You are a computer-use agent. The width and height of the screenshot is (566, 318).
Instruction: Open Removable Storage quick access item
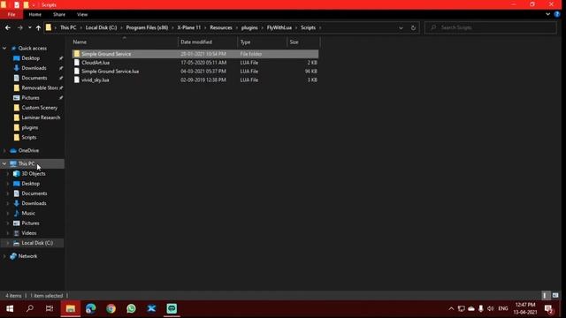pyautogui.click(x=39, y=88)
